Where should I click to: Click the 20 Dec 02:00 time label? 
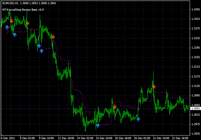click(142, 138)
